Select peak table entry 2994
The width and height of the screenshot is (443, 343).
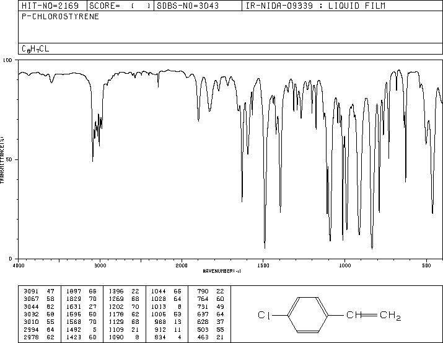click(x=30, y=329)
